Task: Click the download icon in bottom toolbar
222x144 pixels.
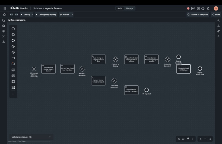Action: (188, 139)
